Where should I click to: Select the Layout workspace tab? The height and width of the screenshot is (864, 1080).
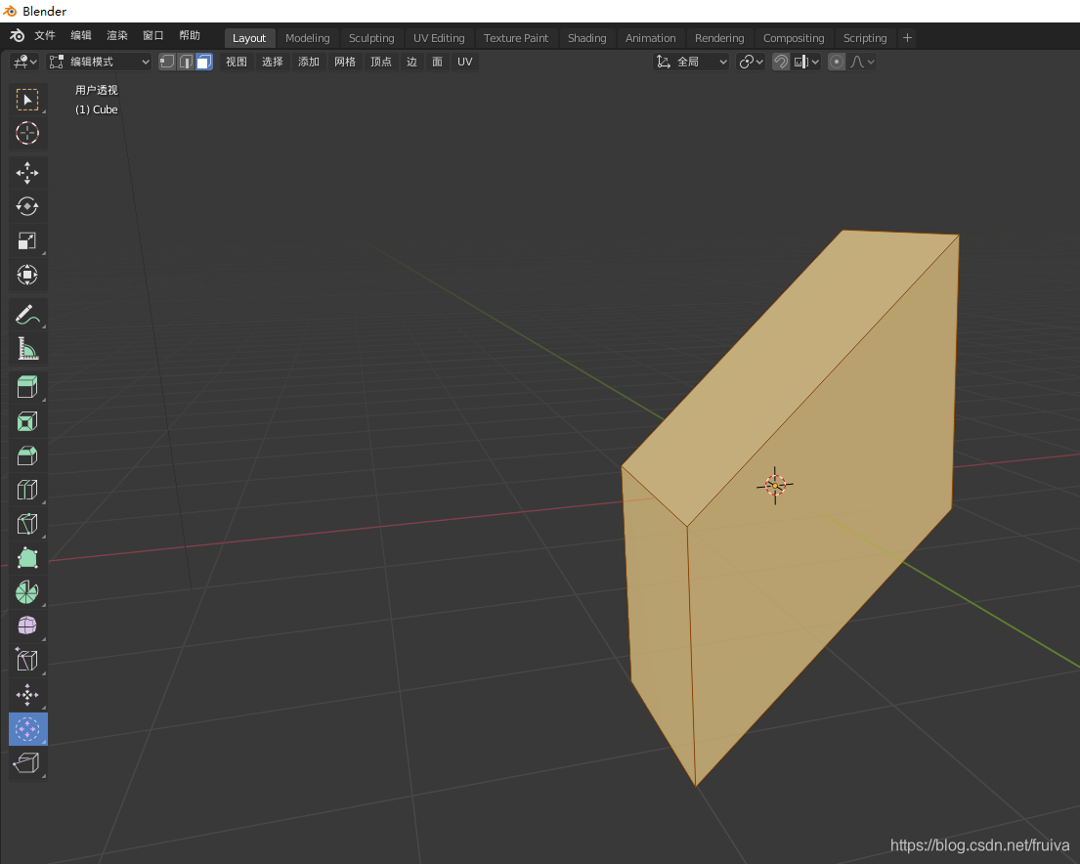(x=248, y=38)
